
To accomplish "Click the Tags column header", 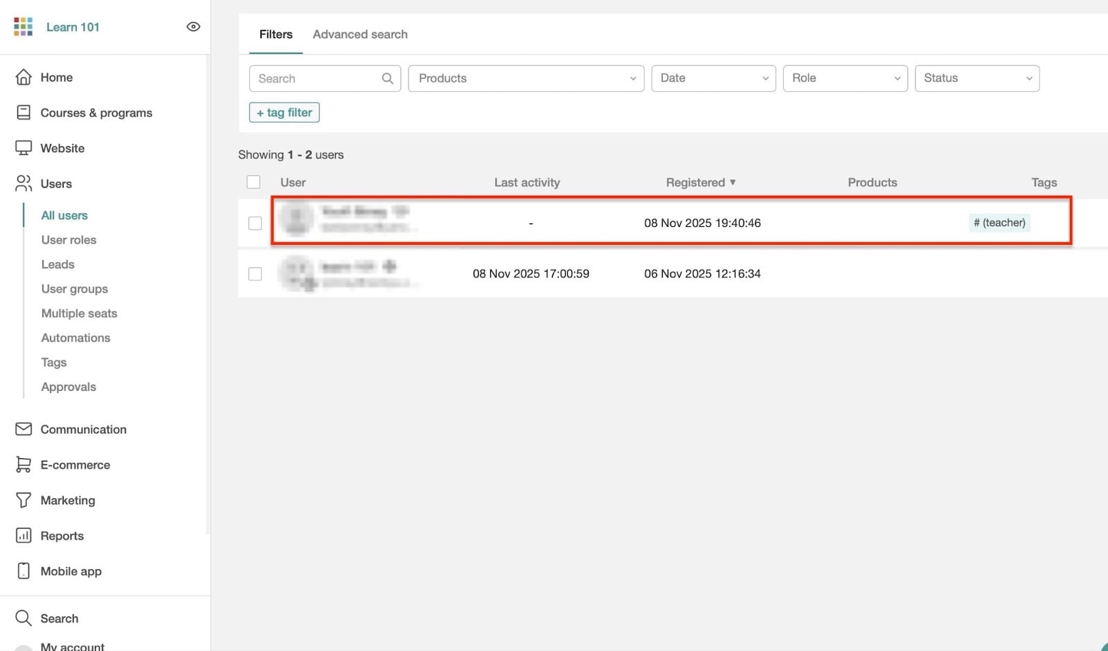I will point(1044,183).
